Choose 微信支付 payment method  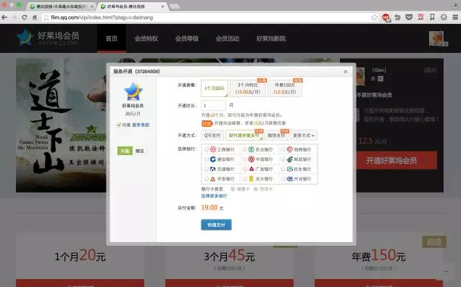[276, 136]
